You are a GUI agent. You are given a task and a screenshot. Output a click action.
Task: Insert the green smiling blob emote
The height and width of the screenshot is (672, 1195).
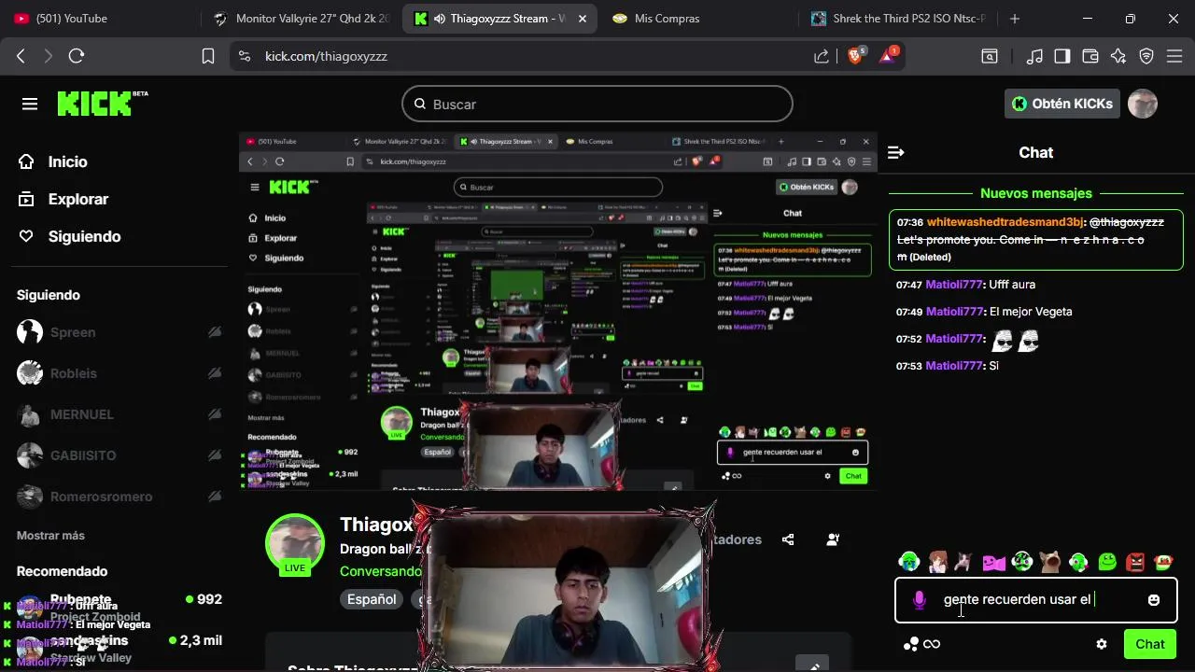click(x=1107, y=562)
